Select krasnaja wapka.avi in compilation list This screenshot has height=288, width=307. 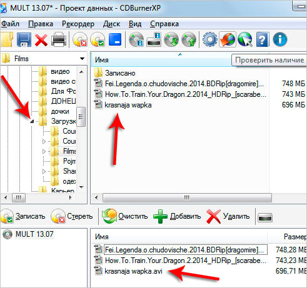[133, 271]
